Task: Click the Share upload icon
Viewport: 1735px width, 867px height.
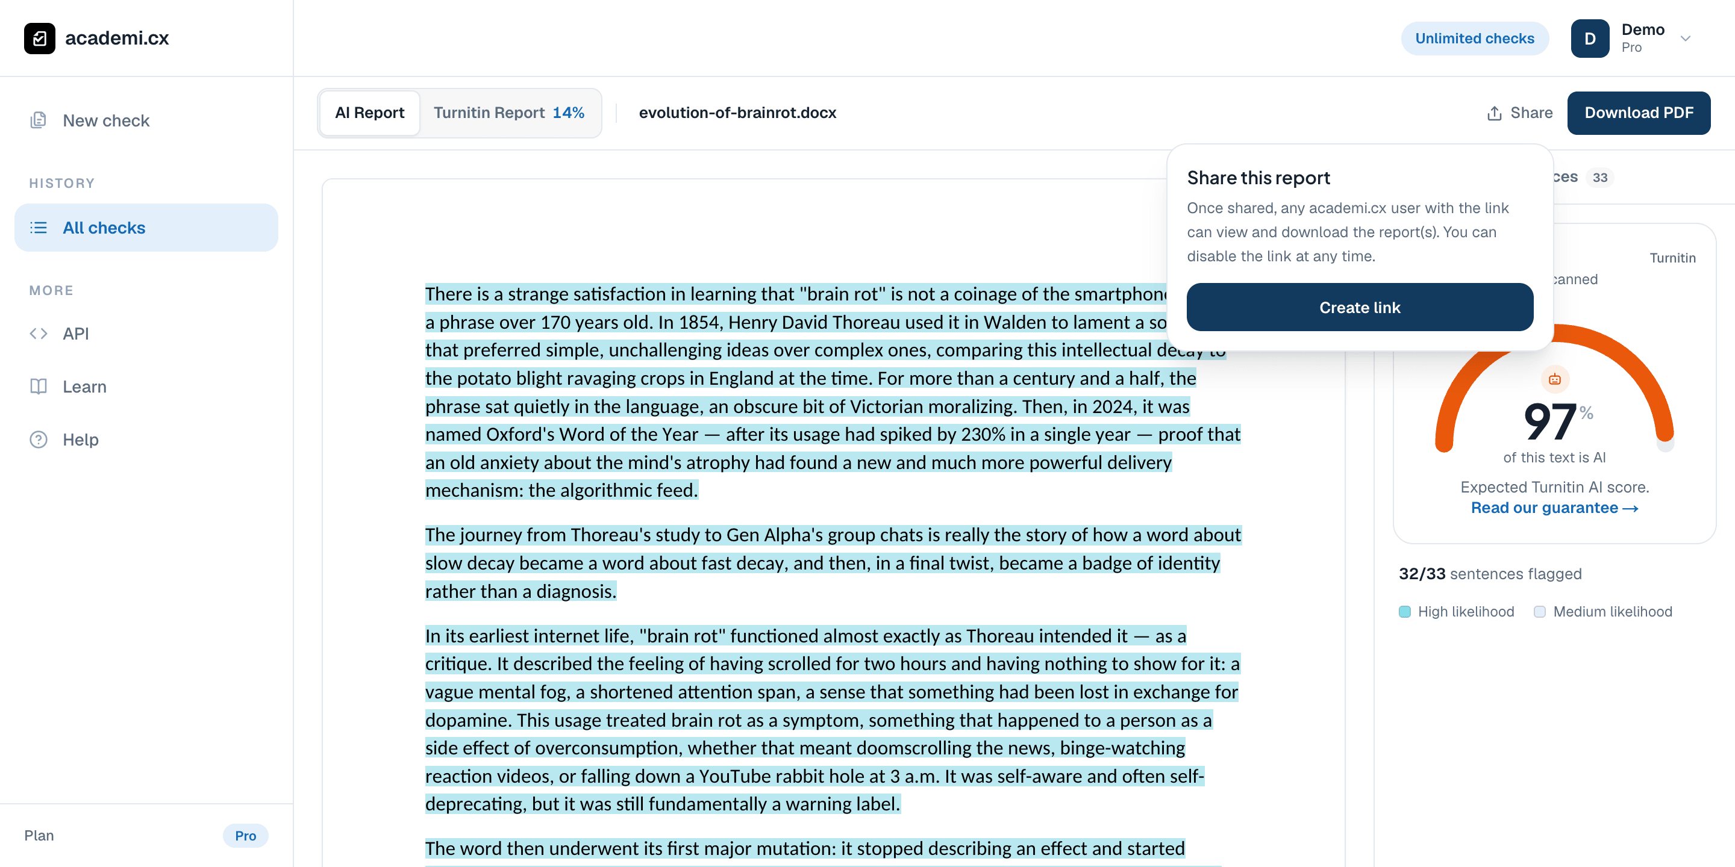Action: (x=1495, y=113)
